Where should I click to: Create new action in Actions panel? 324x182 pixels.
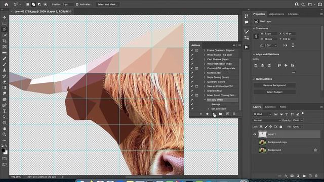pos(227,114)
